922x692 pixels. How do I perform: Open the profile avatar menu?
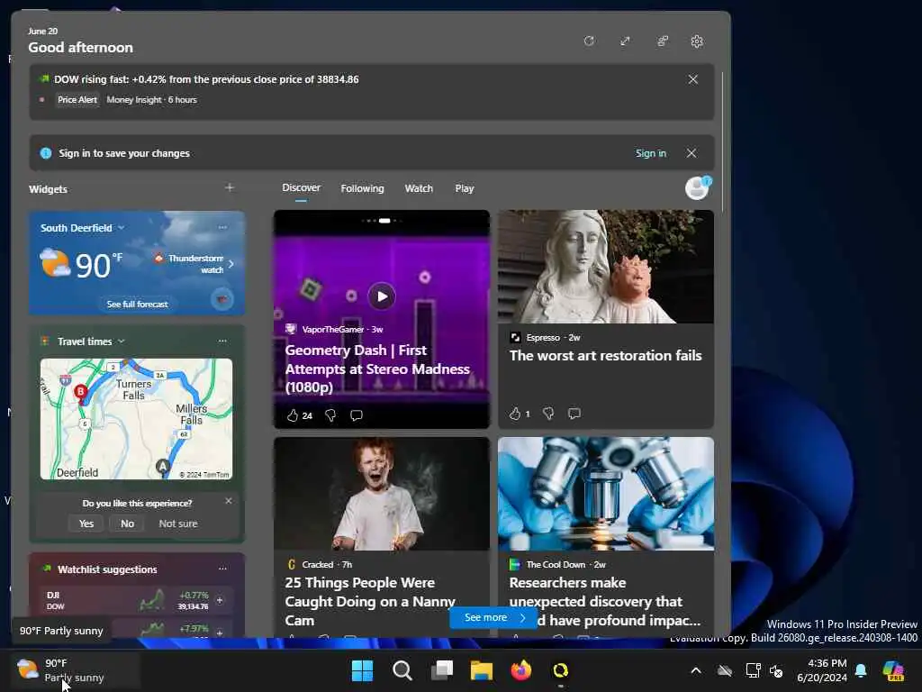click(x=698, y=188)
